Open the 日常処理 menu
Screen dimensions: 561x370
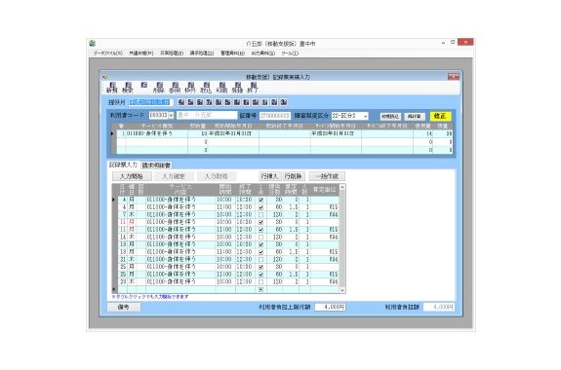(x=172, y=54)
